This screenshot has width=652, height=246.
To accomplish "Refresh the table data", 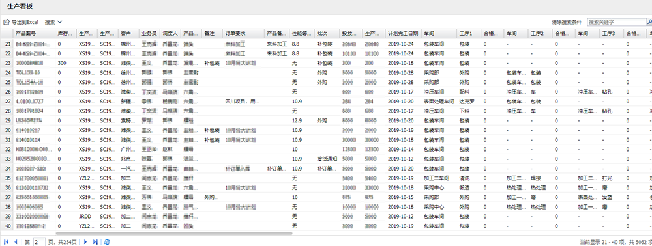I will click(x=107, y=242).
